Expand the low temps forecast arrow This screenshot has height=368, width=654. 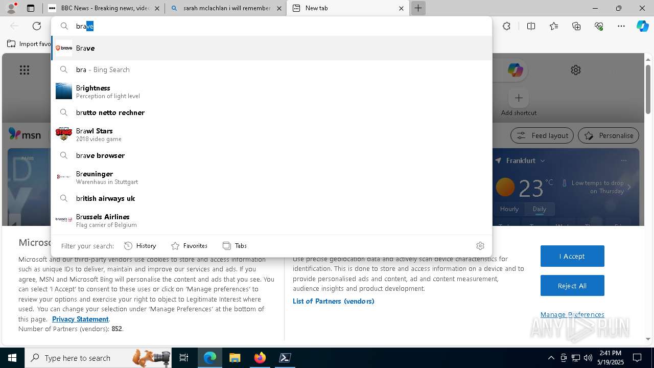[x=629, y=187]
